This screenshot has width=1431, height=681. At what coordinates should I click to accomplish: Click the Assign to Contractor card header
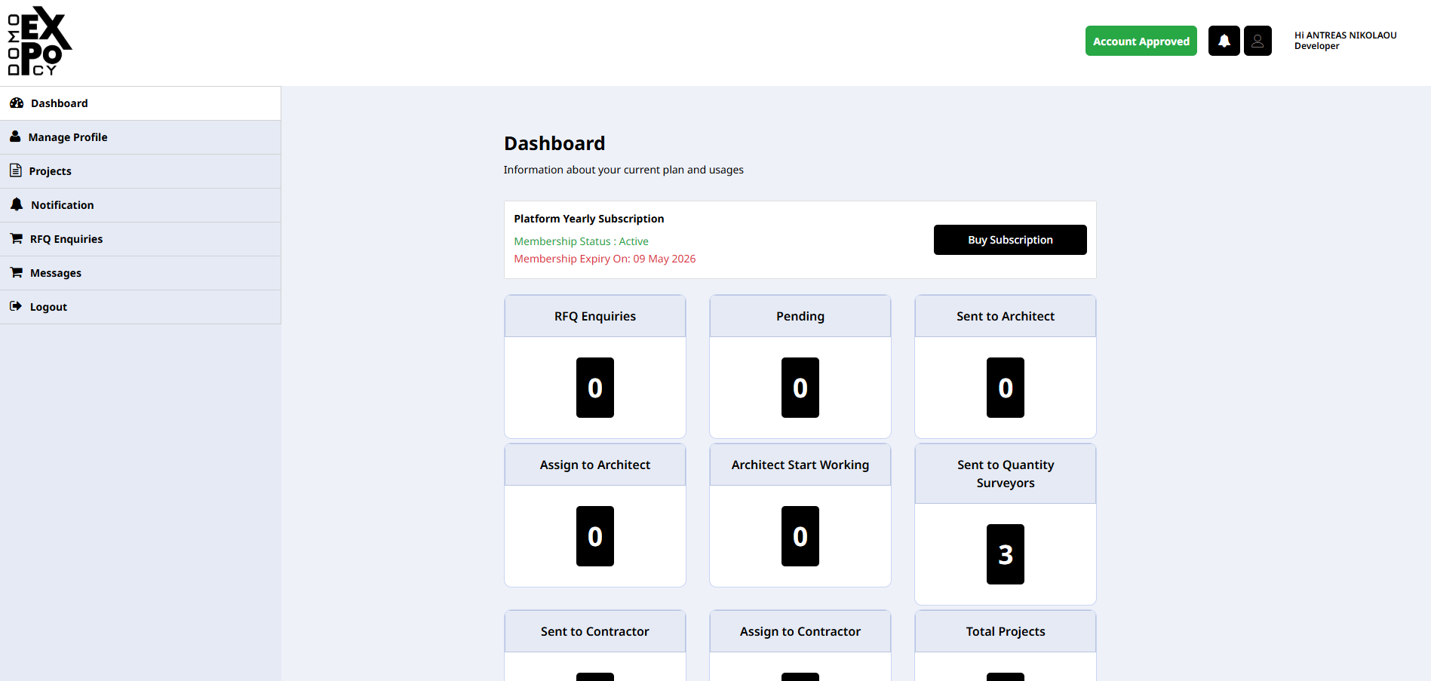800,631
